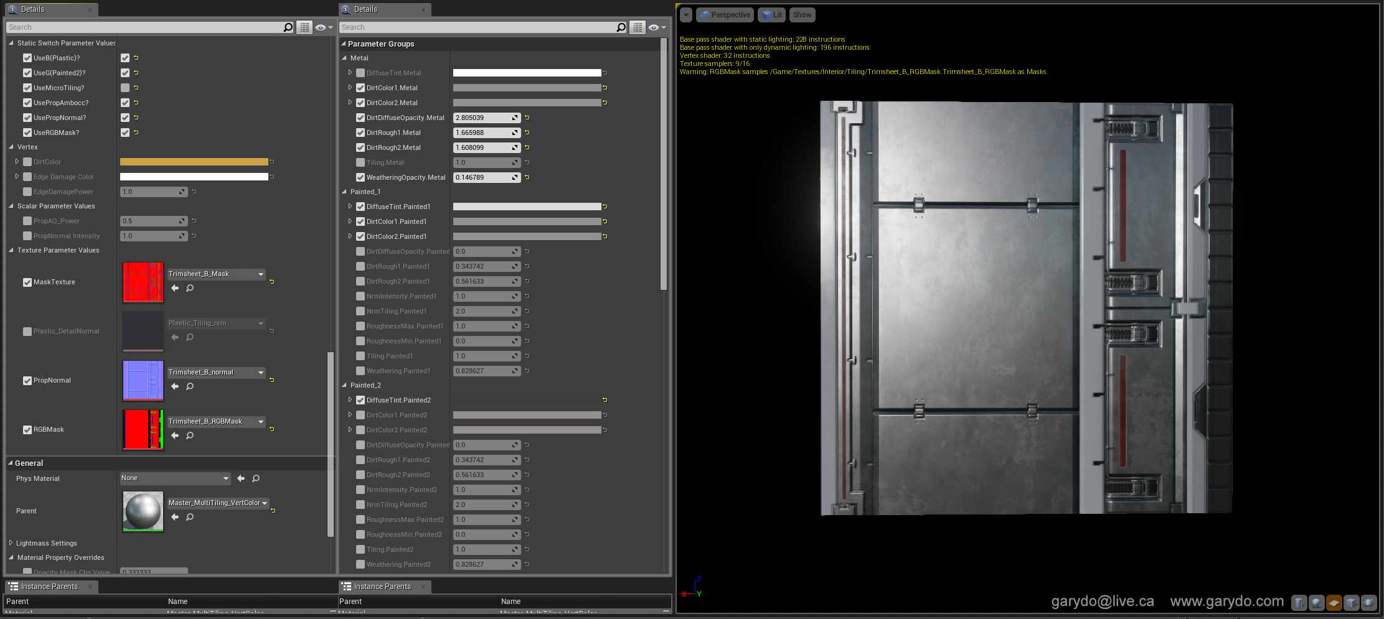This screenshot has width=1384, height=619.
Task: Use selected asset for PropNormal arrow
Action: 175,386
